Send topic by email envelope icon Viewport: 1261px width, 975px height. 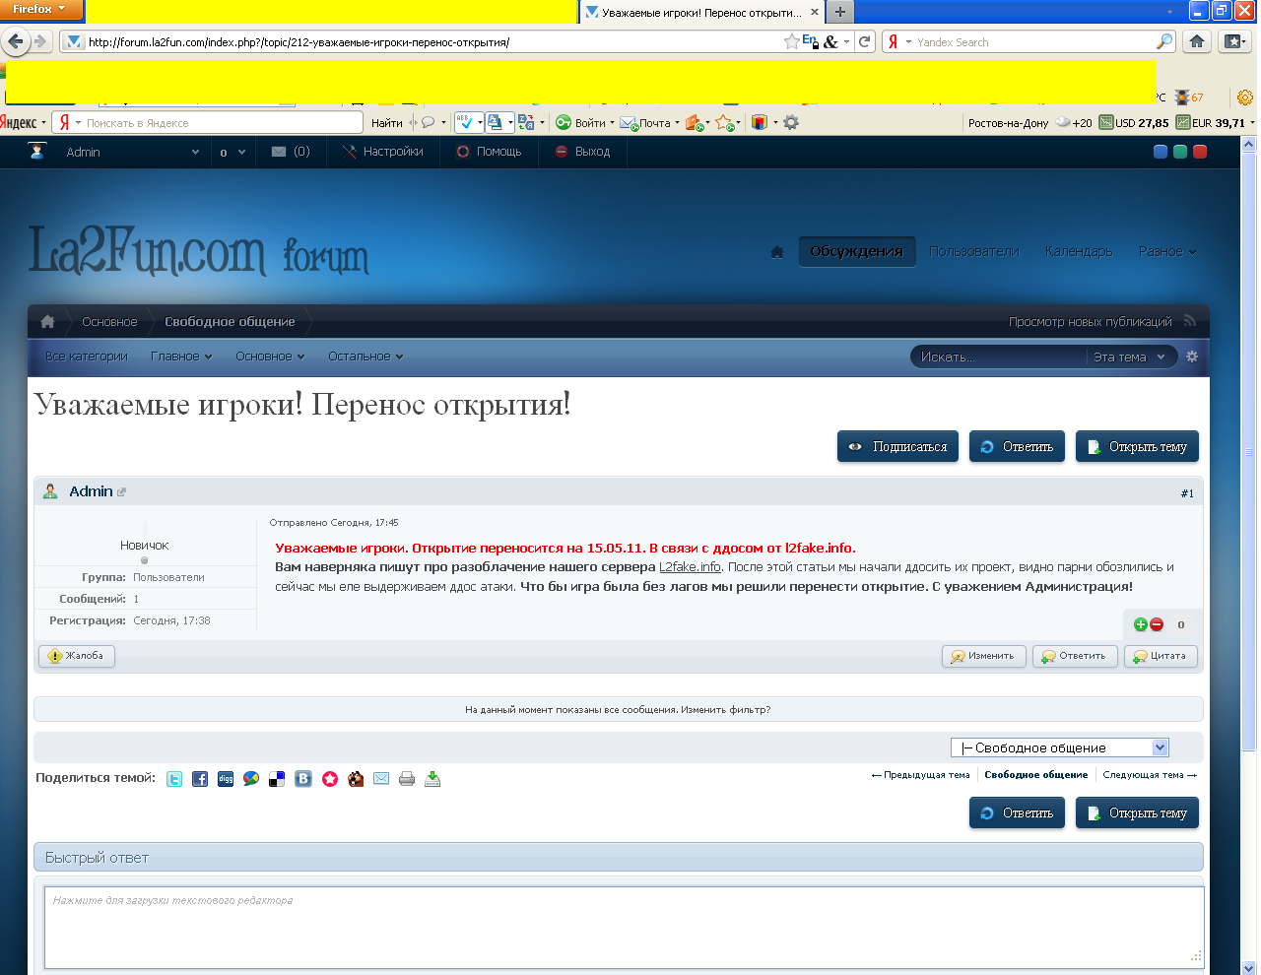click(x=381, y=779)
